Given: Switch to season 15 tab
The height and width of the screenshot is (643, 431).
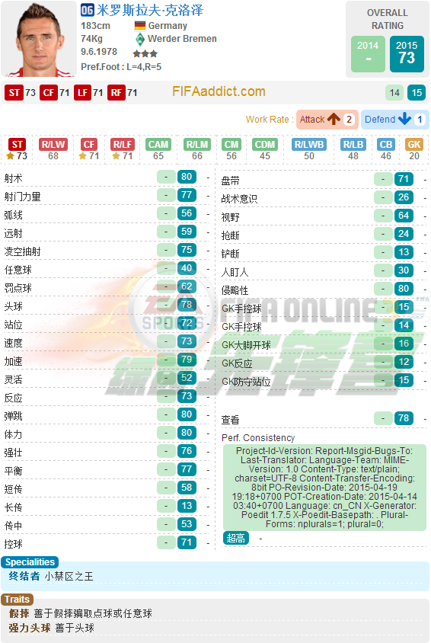Looking at the screenshot, I should pos(417,93).
